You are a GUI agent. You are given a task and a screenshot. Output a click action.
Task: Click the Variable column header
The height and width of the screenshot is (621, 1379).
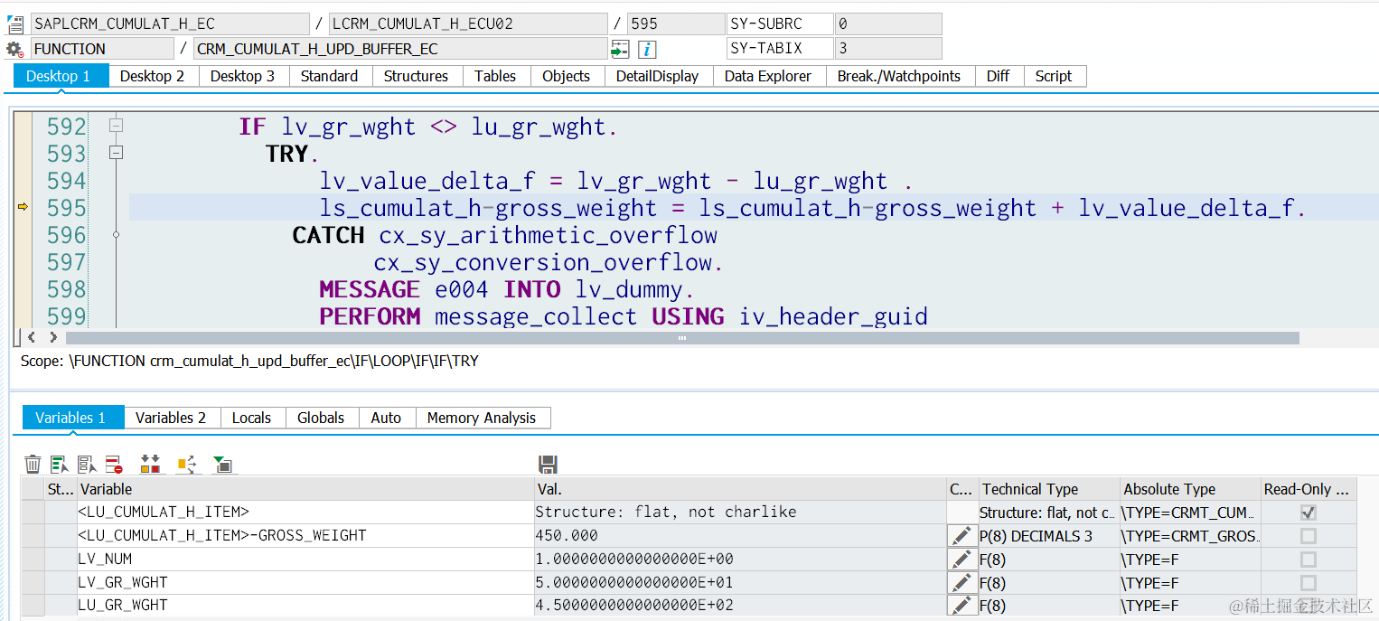[x=305, y=489]
